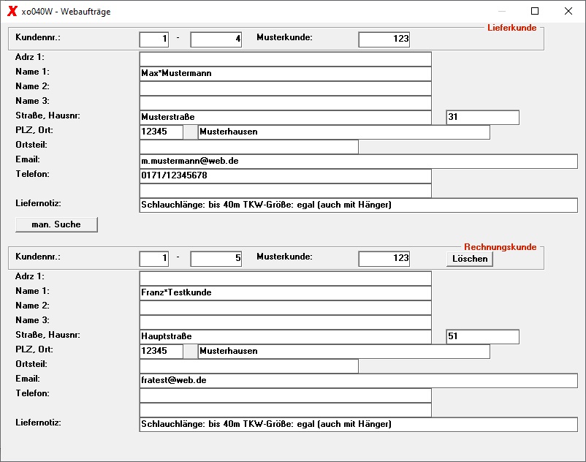
Task: Click the empty Adrz 1 field under Rechnungskunde
Action: coord(286,279)
